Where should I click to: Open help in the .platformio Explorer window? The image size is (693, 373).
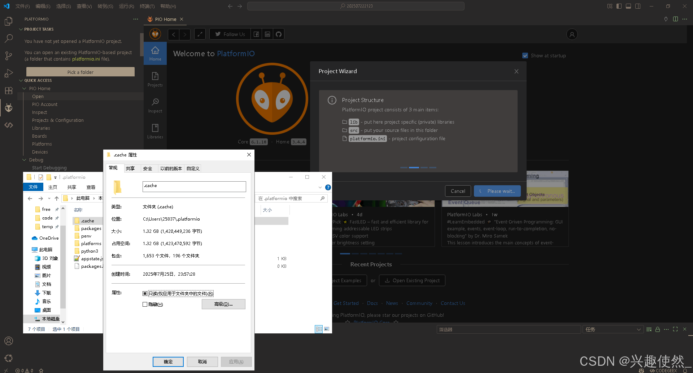[x=328, y=187]
